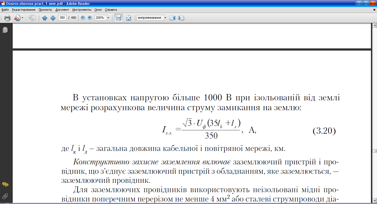Find next search result

181,18
